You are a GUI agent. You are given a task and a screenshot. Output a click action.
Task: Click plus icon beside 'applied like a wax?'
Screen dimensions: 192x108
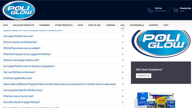click(123, 78)
